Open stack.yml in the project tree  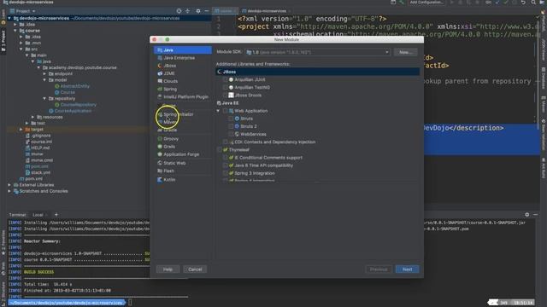pos(40,172)
